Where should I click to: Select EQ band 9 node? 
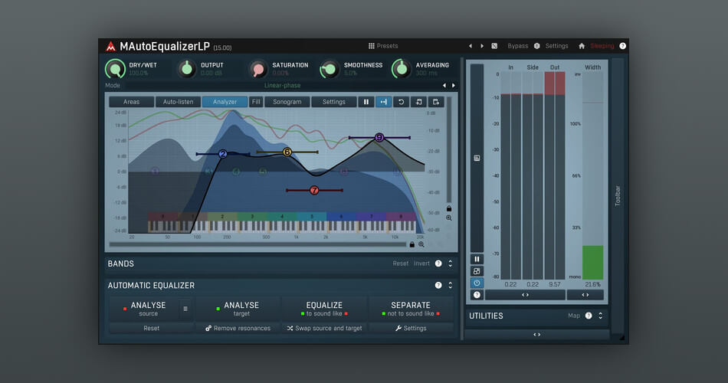tap(379, 137)
